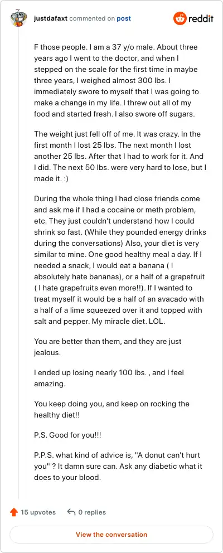
Task: Click the "0 replies" label
Action: click(x=92, y=512)
